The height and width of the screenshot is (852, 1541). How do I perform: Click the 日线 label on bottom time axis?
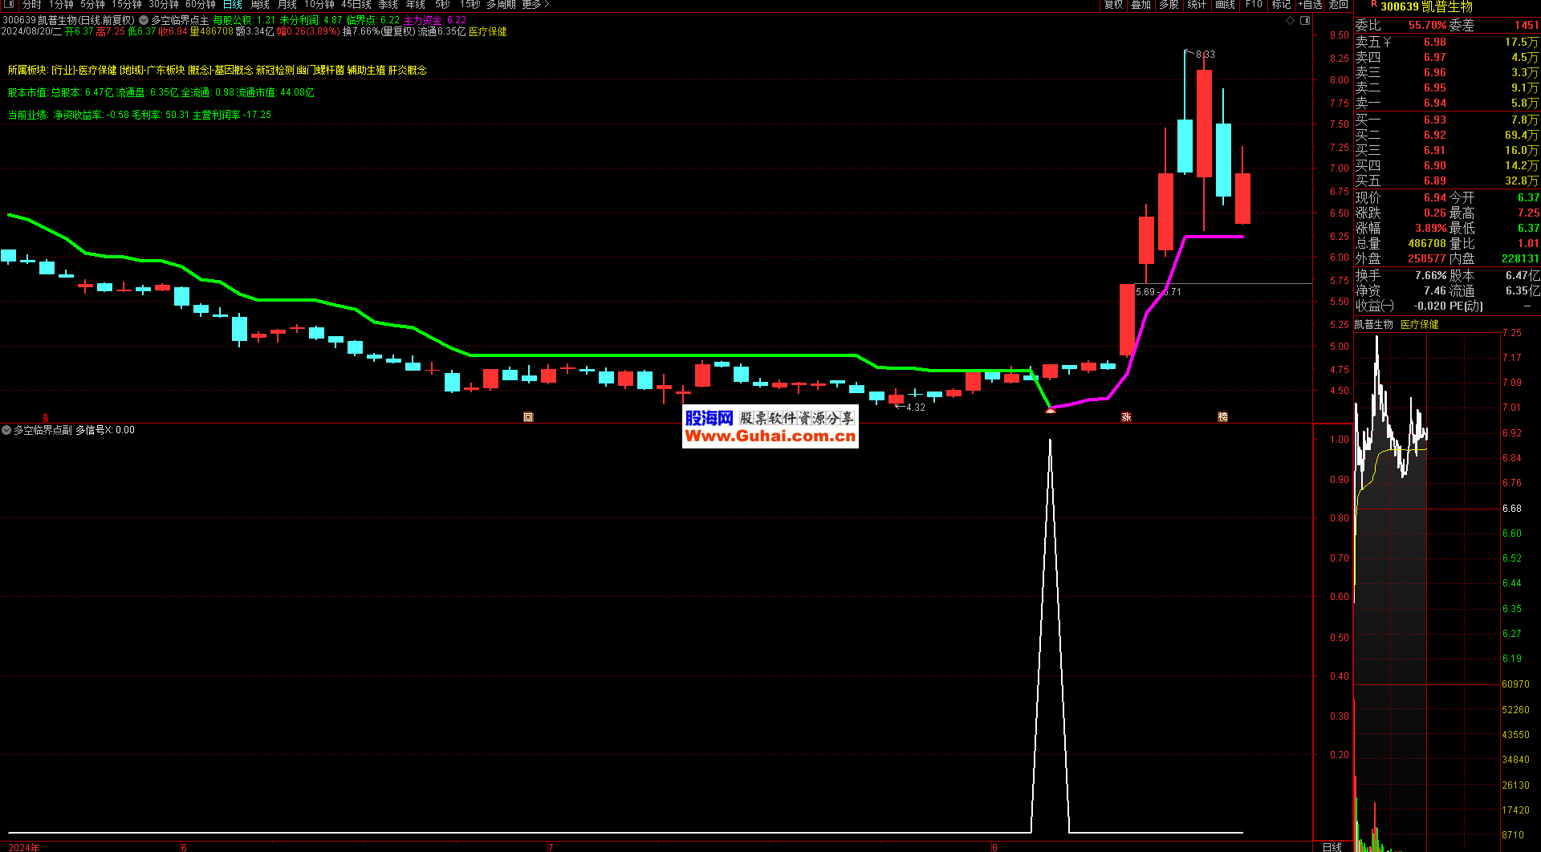[x=1332, y=847]
